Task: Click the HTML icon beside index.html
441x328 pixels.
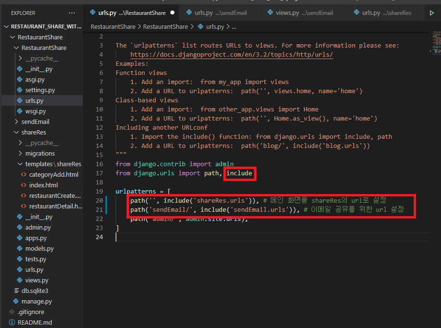Action: (23, 185)
